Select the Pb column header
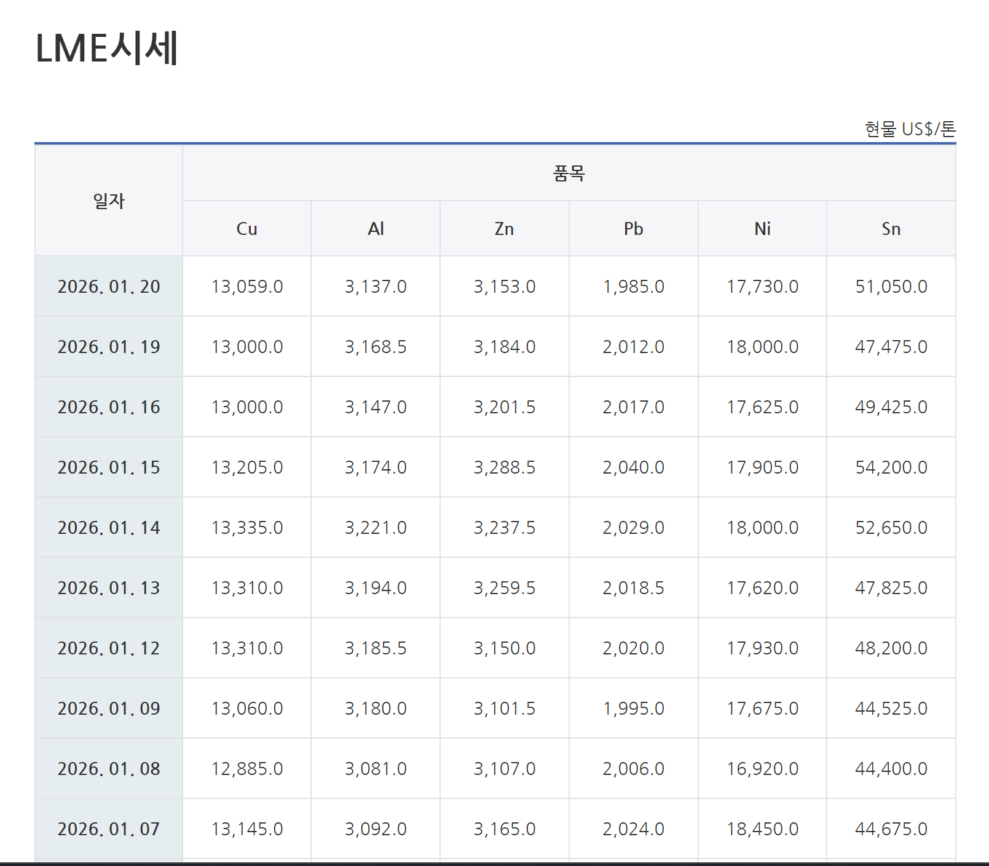Screen dimensions: 989x866 click(633, 229)
